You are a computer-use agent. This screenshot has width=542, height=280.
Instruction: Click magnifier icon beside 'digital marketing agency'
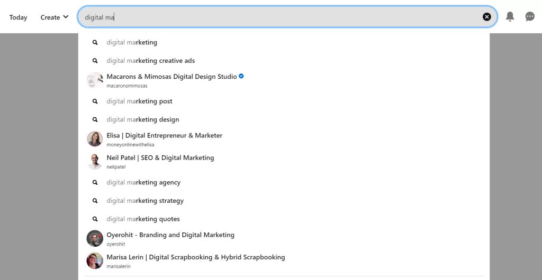pos(95,182)
